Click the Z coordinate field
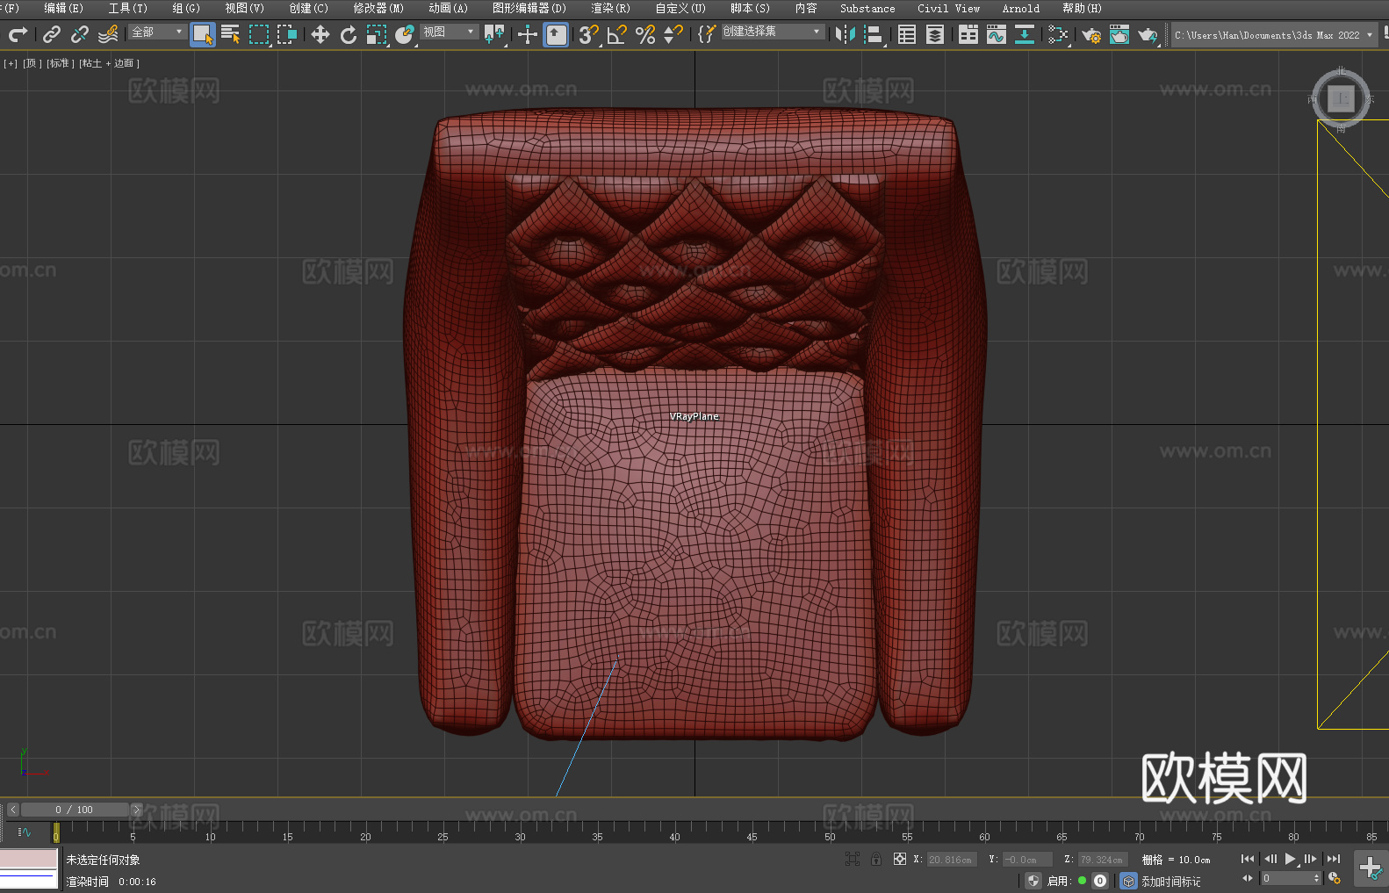 (x=1103, y=860)
